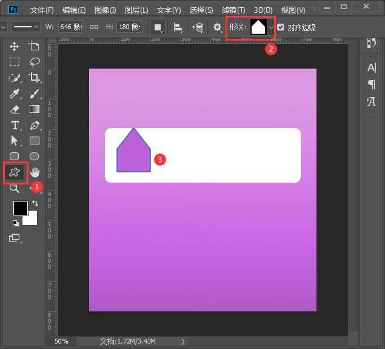Open the gear settings dropdown
385x349 pixels.
tap(218, 27)
